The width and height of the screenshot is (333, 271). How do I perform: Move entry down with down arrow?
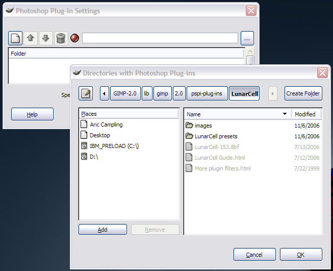click(x=46, y=38)
